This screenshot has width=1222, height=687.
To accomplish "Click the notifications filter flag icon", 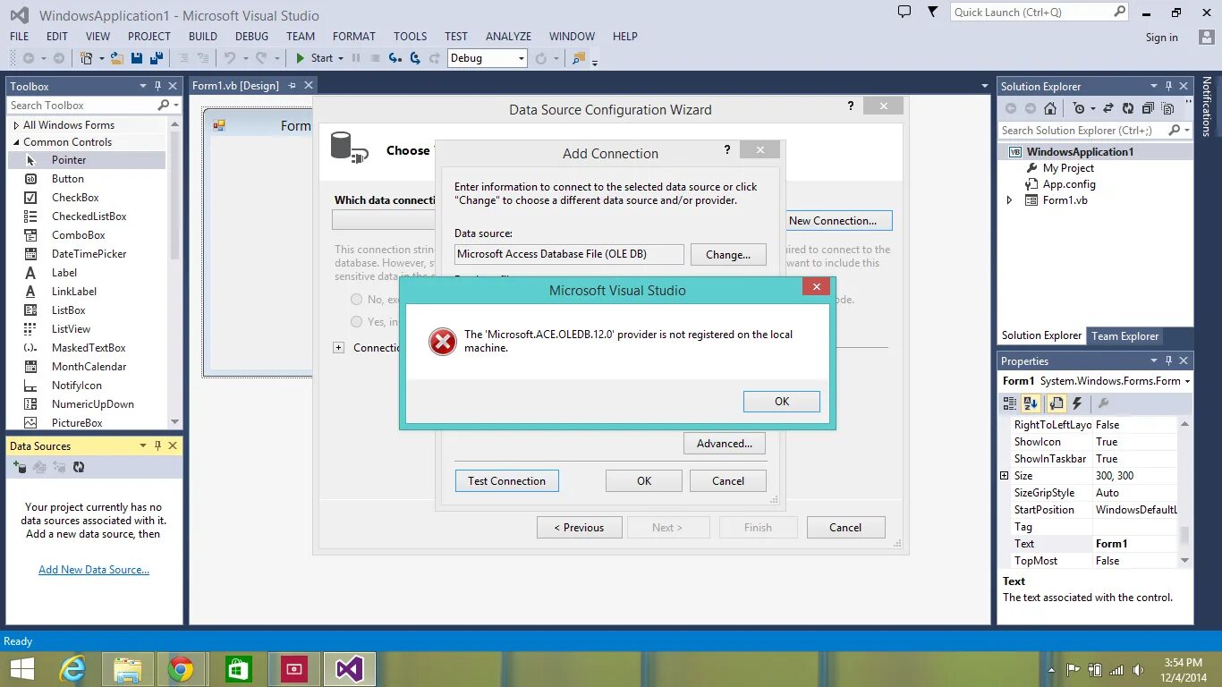I will (933, 12).
